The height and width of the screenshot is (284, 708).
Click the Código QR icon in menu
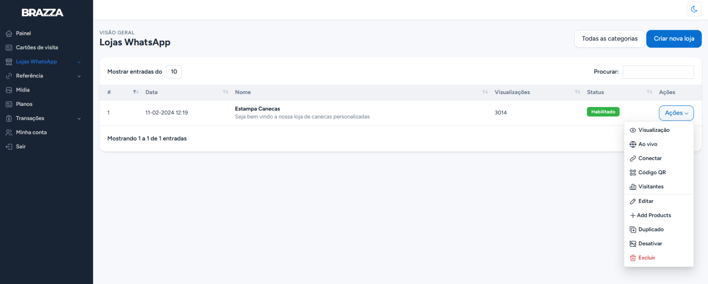[x=633, y=173]
